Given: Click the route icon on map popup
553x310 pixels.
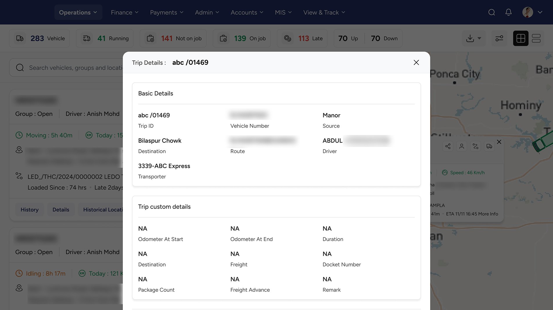Looking at the screenshot, I should tap(475, 146).
